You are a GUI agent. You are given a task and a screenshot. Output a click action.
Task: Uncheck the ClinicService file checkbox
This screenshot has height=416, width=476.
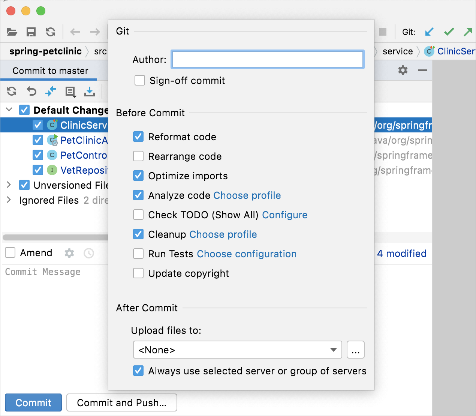coord(38,125)
